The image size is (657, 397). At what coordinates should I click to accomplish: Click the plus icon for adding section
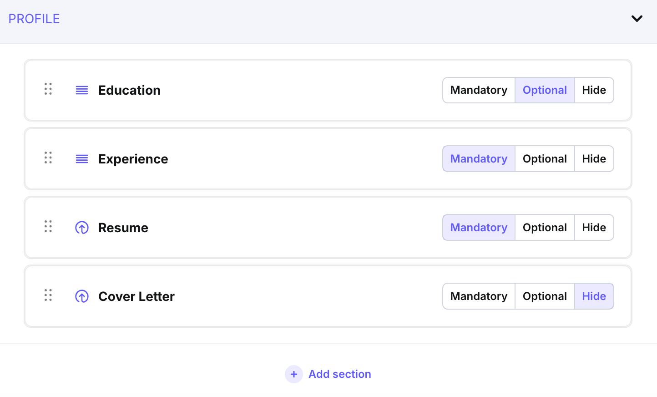pos(294,374)
